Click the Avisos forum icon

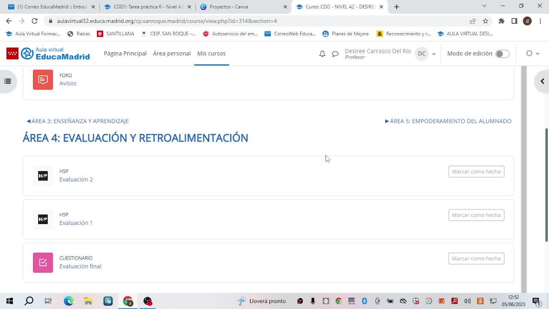43,79
